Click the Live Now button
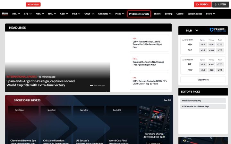 33,4
